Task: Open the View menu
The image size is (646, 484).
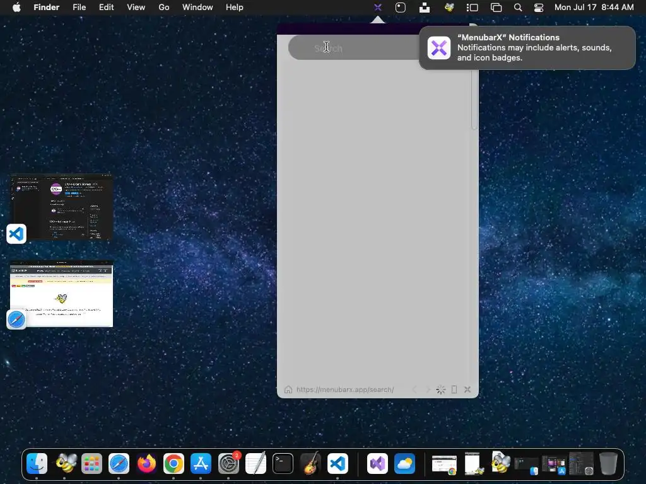Action: (x=136, y=8)
